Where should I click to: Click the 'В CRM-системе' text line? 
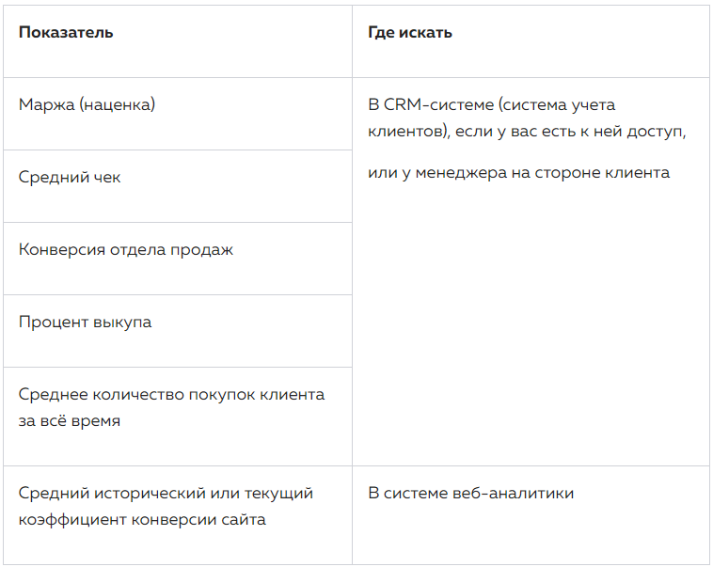(491, 105)
